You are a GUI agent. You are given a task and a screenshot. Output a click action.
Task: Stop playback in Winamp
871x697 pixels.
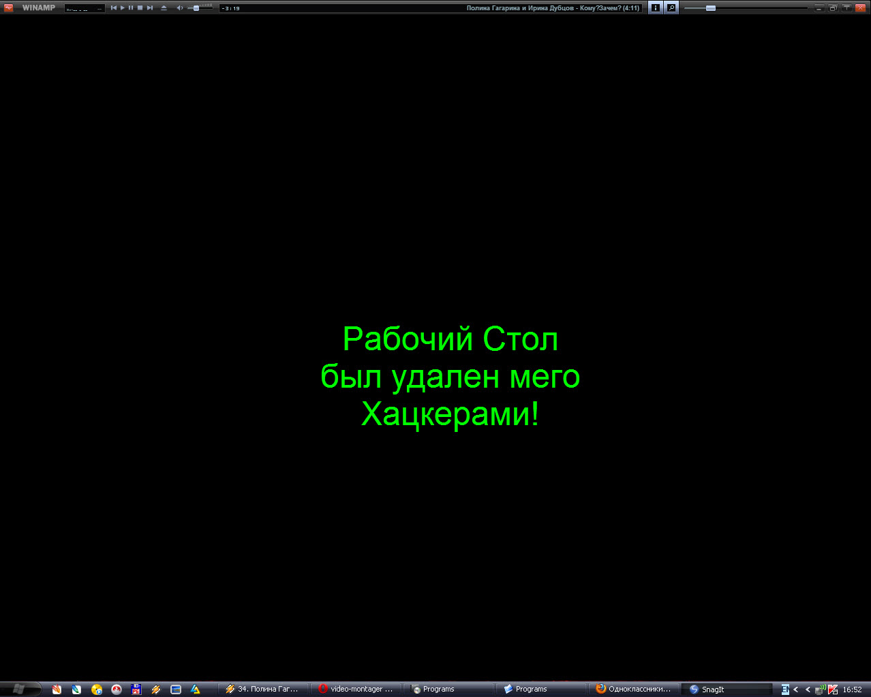click(140, 8)
